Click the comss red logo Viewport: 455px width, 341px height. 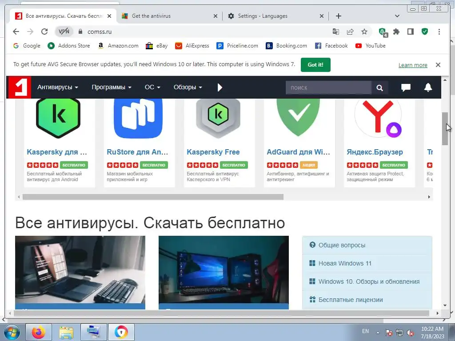tap(20, 87)
